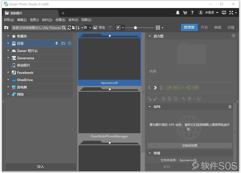The height and width of the screenshot is (173, 241).
Task: Collapse the 直方图 histogram panel
Action: [150, 36]
